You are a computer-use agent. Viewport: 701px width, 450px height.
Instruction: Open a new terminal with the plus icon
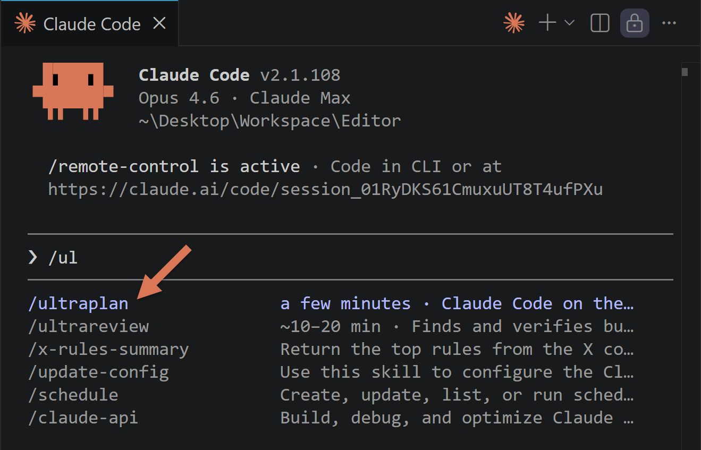click(547, 23)
